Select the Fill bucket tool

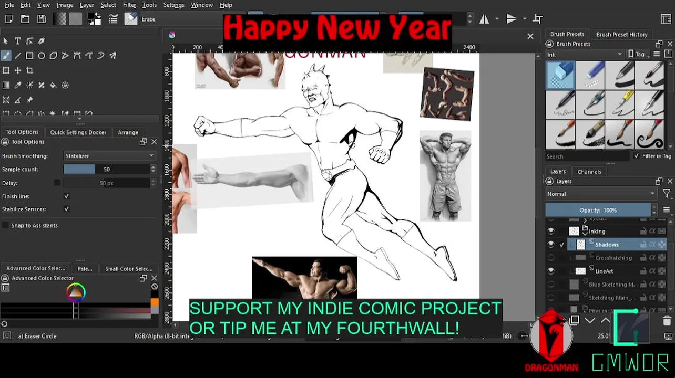point(53,85)
